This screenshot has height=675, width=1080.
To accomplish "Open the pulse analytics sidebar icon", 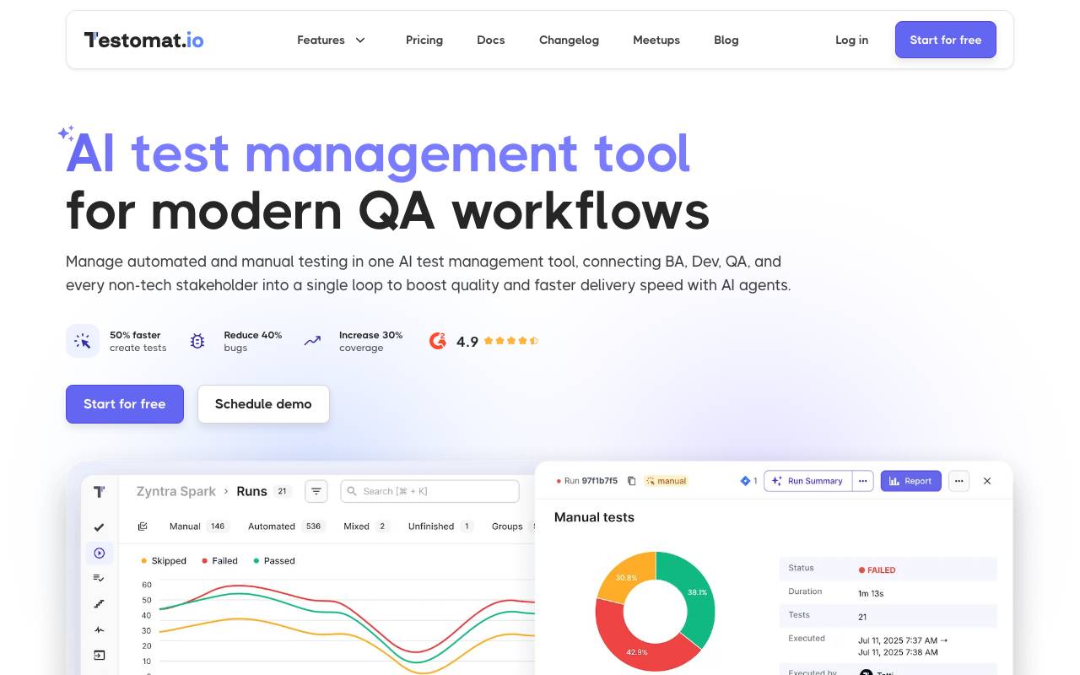I will pos(99,629).
